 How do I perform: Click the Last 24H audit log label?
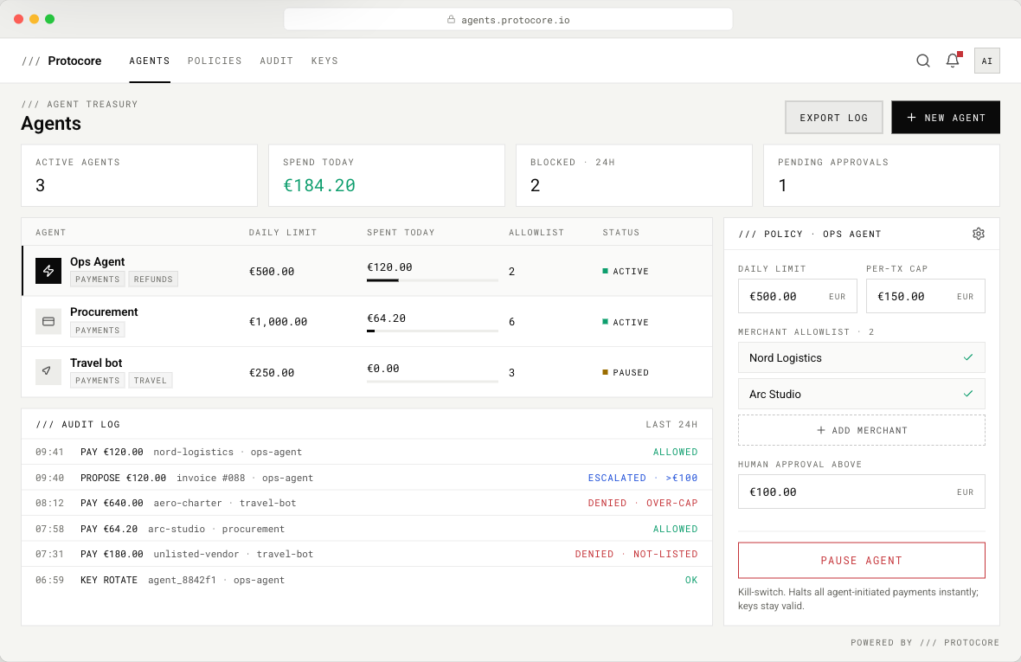point(671,424)
